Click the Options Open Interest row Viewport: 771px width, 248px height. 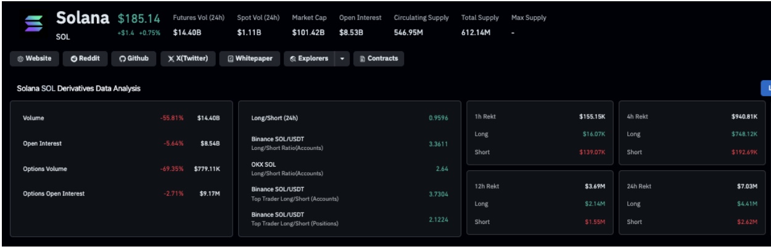(121, 194)
